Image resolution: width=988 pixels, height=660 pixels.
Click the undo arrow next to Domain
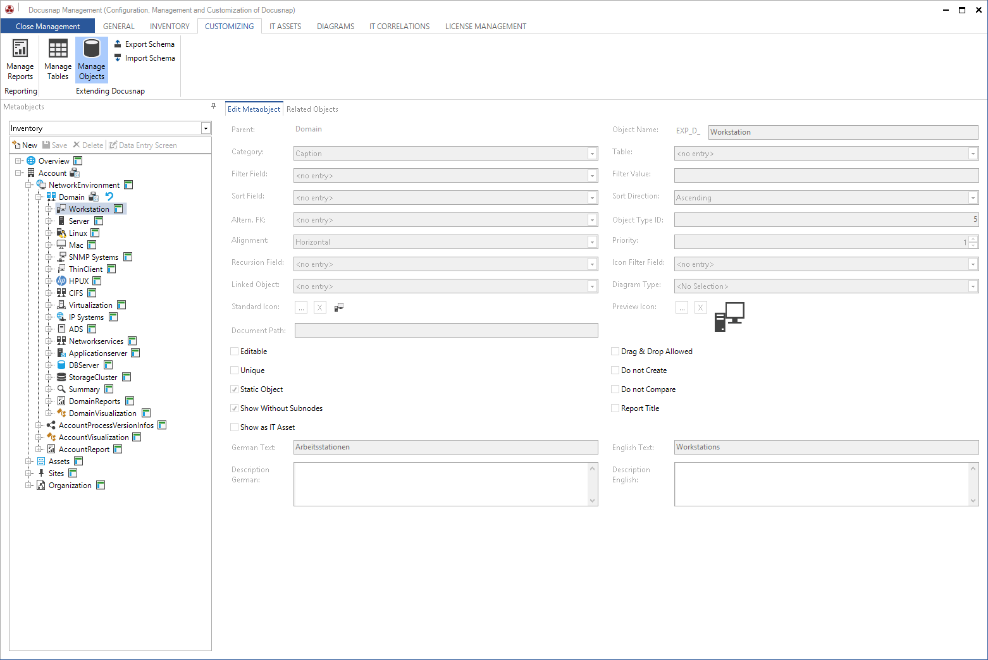pos(109,197)
